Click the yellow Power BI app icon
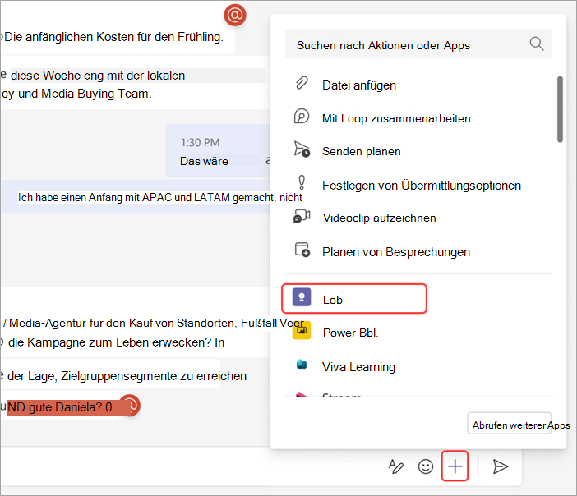The height and width of the screenshot is (496, 577). [302, 330]
